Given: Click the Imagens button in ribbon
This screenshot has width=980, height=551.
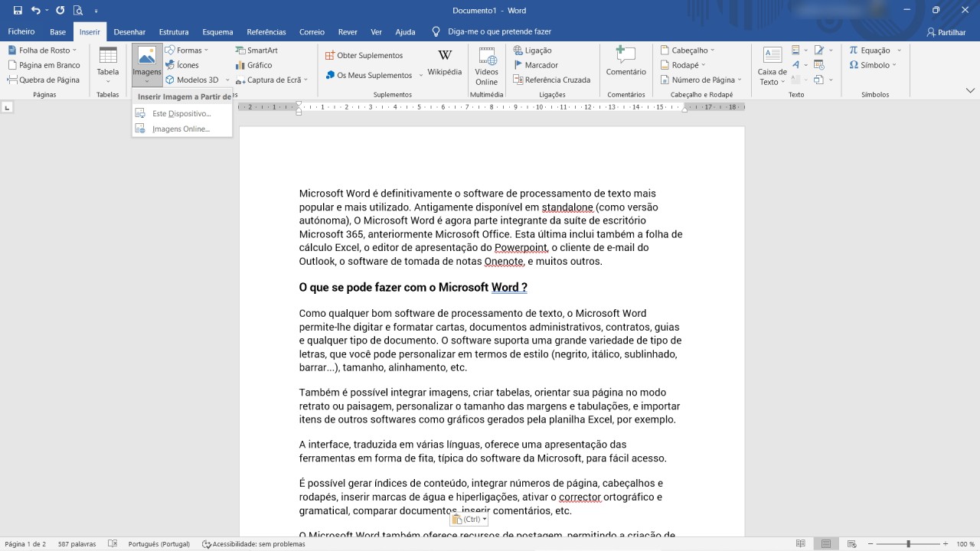Looking at the screenshot, I should [146, 66].
